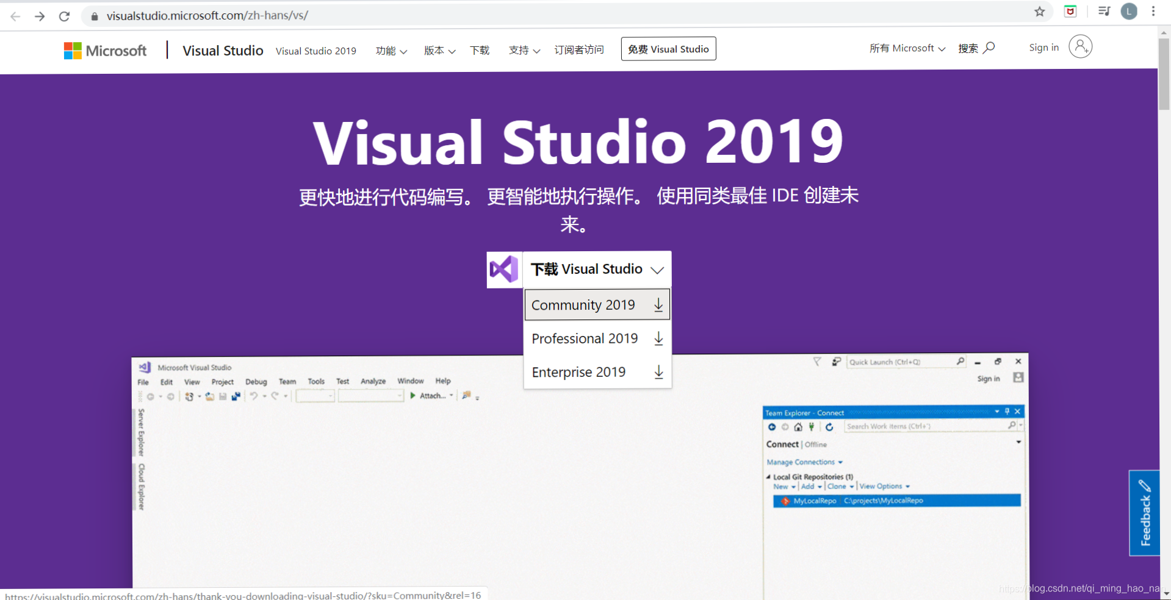Click download arrow next to Community 2019

[x=658, y=305]
